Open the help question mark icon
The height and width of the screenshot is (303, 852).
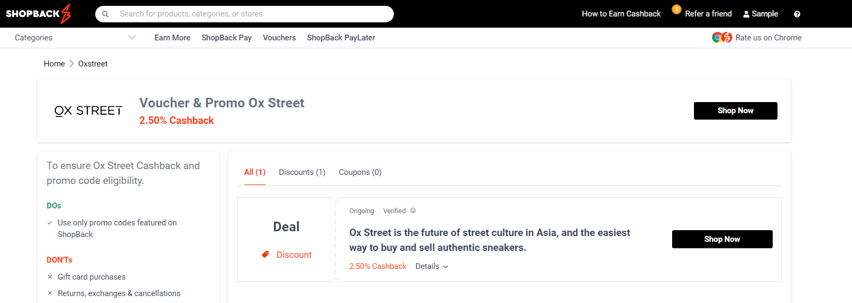[x=797, y=14]
